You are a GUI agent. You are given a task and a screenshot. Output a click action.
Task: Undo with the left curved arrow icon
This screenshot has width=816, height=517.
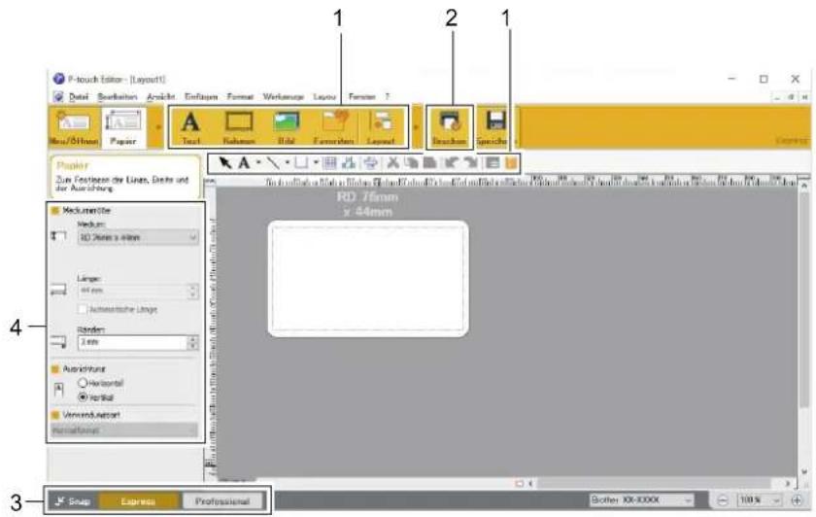(452, 163)
